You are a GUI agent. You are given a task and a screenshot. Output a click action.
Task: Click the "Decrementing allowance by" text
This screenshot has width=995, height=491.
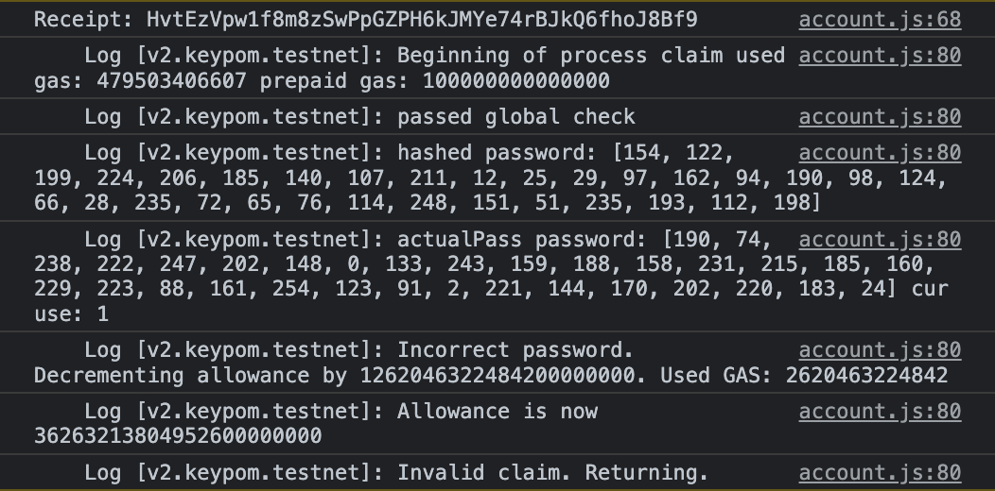pos(190,376)
